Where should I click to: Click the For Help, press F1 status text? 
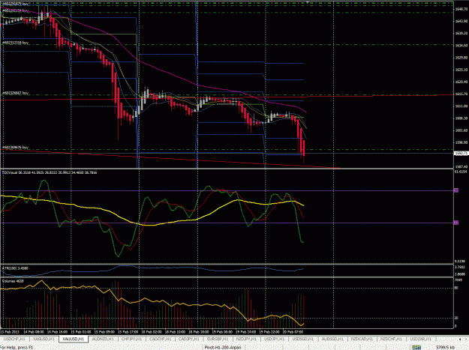pyautogui.click(x=17, y=347)
